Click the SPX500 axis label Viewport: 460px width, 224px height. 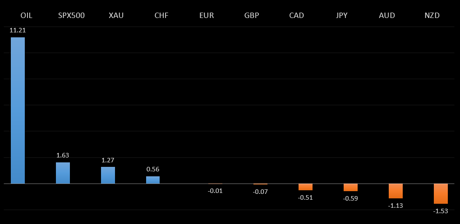click(x=71, y=15)
